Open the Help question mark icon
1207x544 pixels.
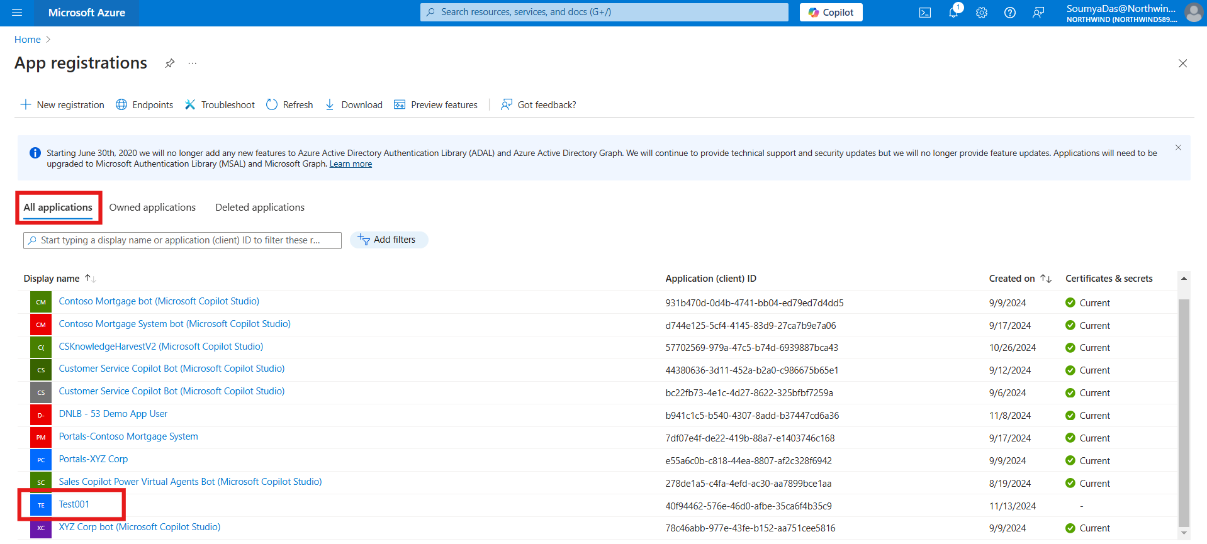pos(1009,13)
